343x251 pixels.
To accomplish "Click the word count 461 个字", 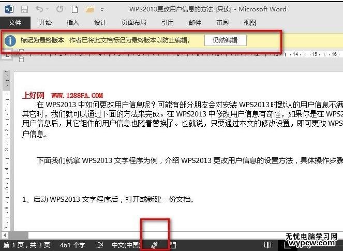I will (x=72, y=245).
